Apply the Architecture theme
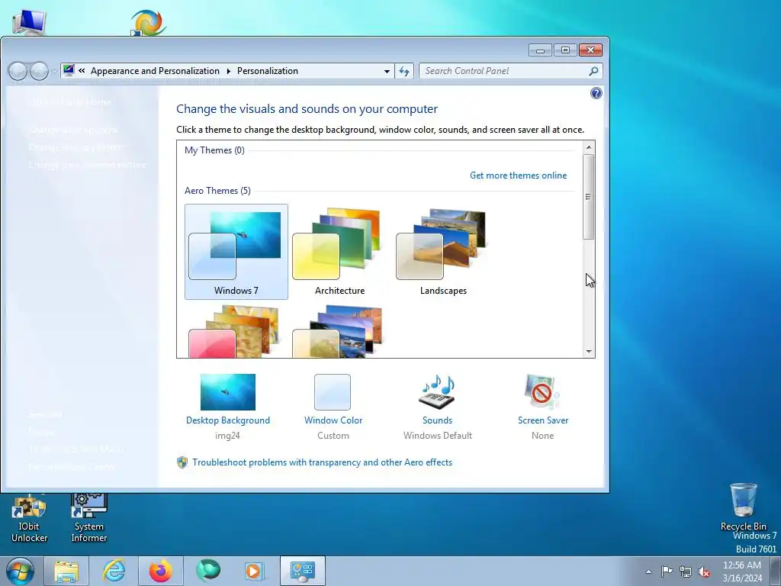 coord(339,252)
